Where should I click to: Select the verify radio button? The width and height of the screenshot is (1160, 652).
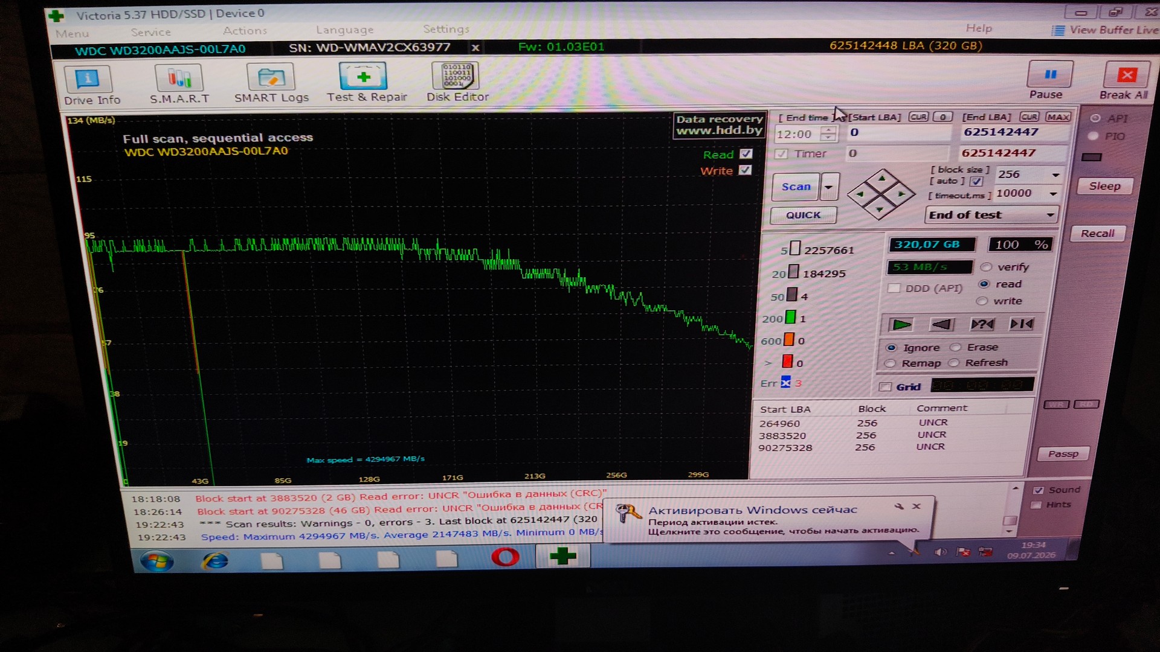pyautogui.click(x=986, y=267)
